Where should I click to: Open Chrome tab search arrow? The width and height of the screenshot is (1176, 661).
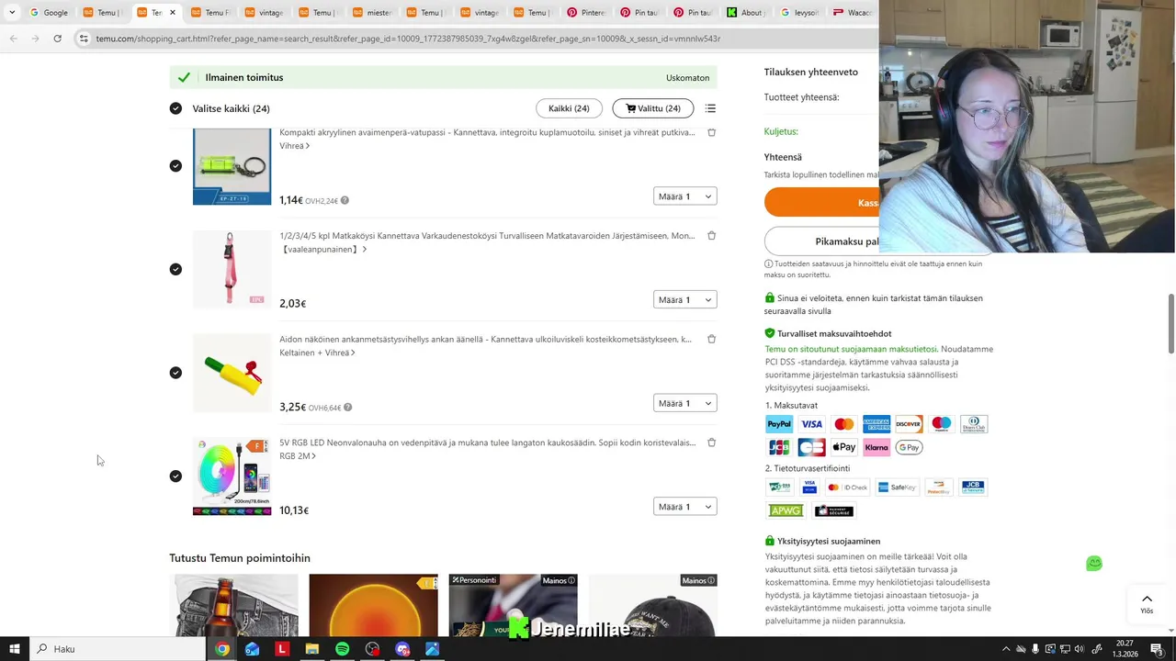[12, 13]
